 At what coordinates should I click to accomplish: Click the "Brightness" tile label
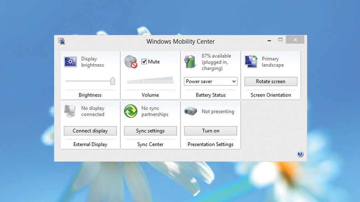(90, 95)
